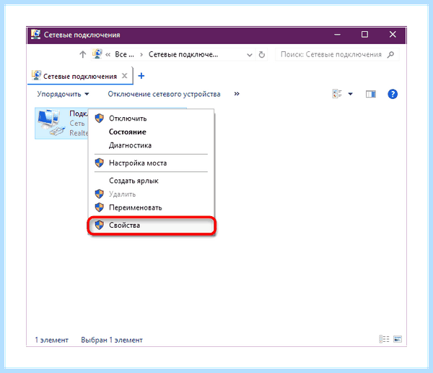
Task: Select the network adapter computer icon
Action: [51, 123]
